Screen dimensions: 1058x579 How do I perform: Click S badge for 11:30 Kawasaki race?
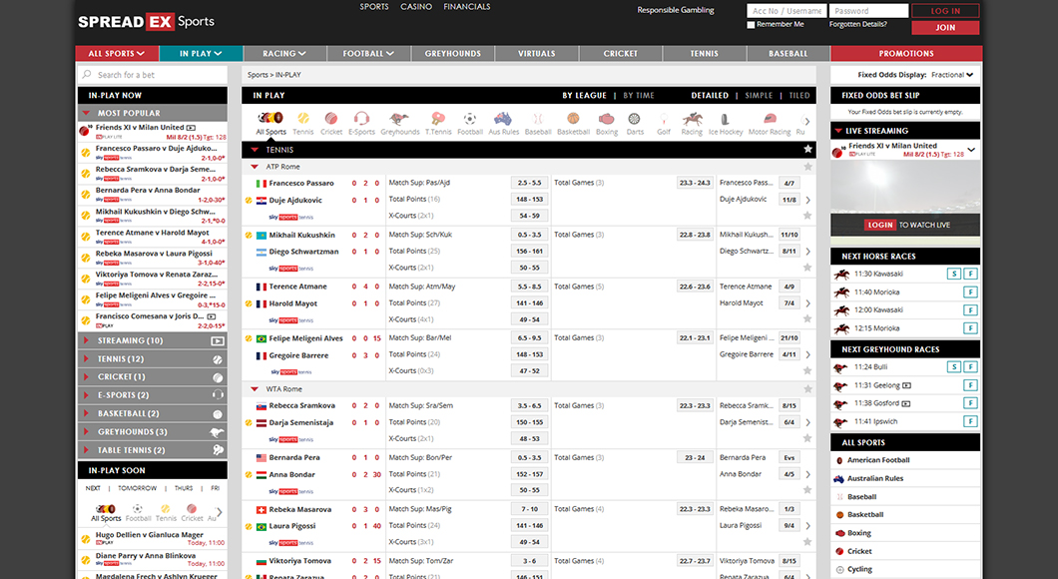[953, 274]
